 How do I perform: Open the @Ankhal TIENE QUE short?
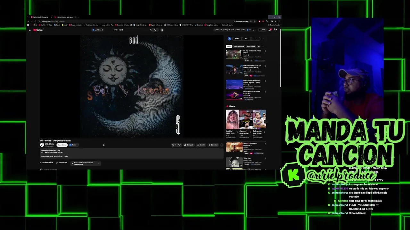[x=232, y=119]
